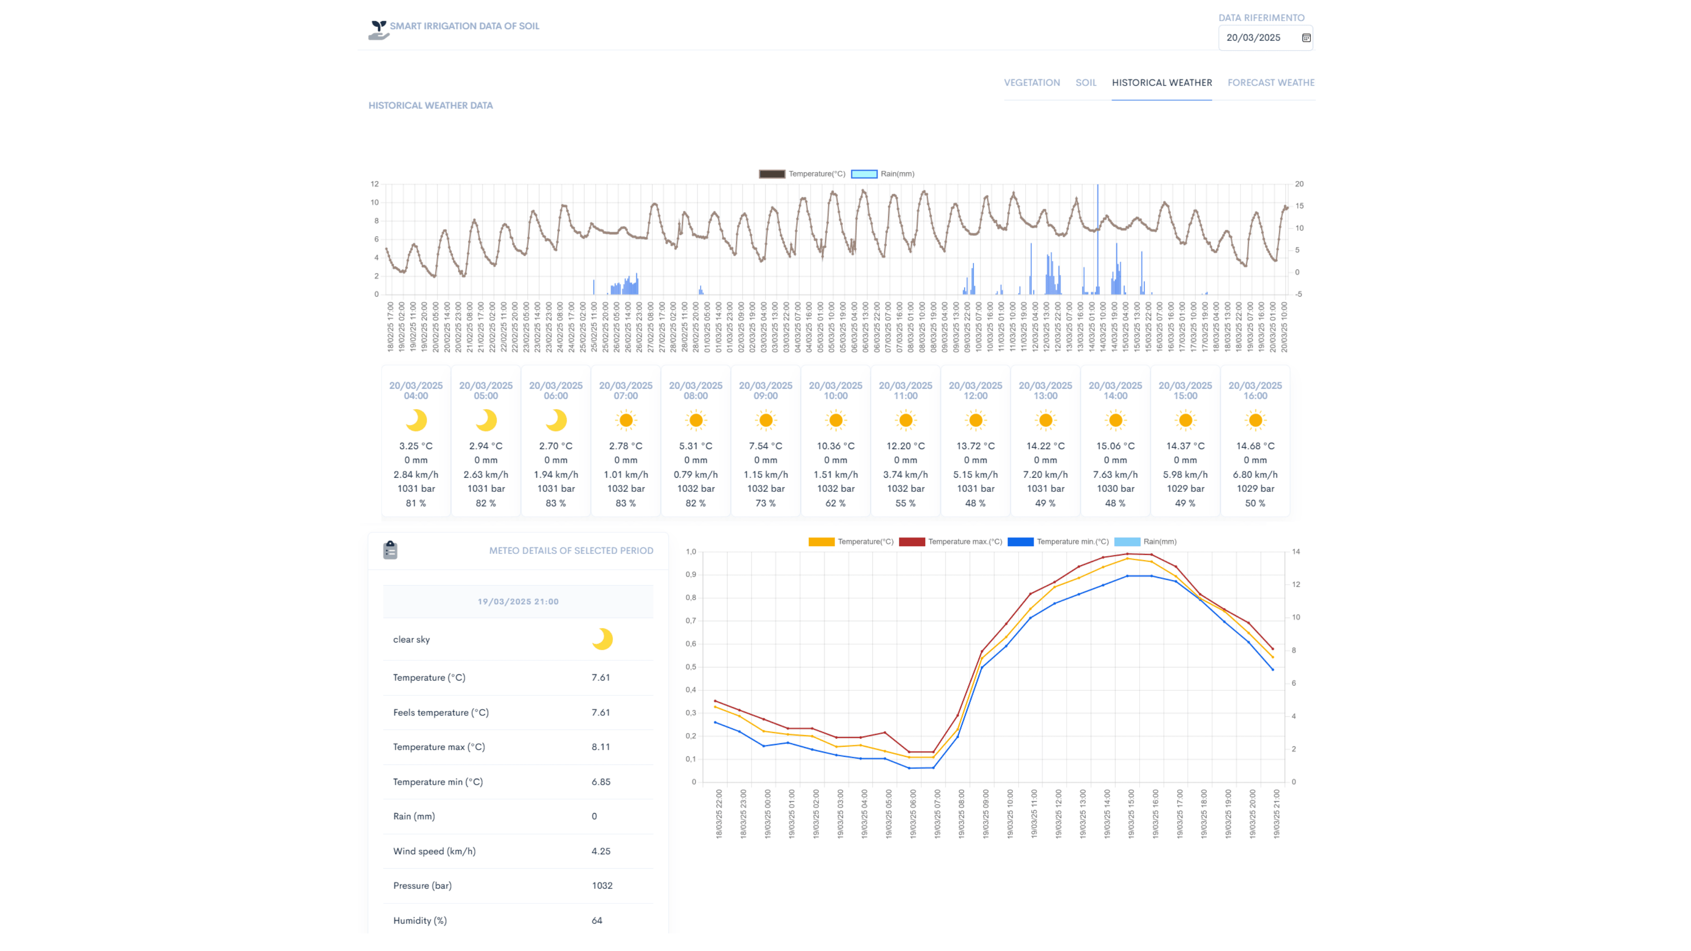This screenshot has width=1691, height=951.
Task: Click Smart Irrigation Data of Soil title link
Action: pos(464,26)
